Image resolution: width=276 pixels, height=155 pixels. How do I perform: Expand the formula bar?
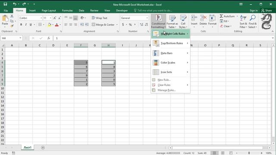273,38
